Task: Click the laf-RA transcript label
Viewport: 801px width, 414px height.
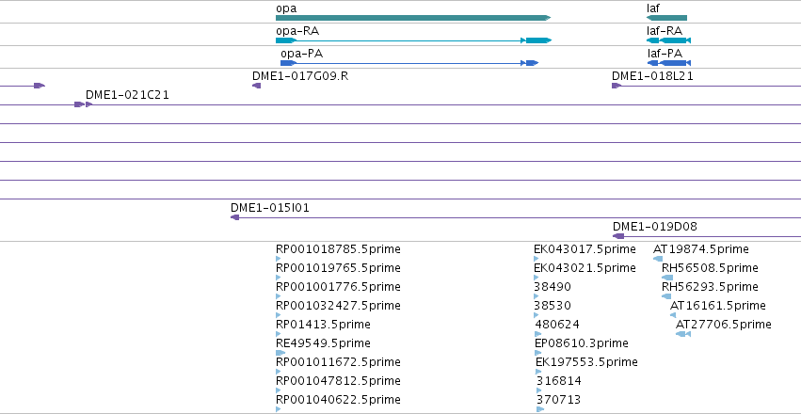Action: click(665, 31)
